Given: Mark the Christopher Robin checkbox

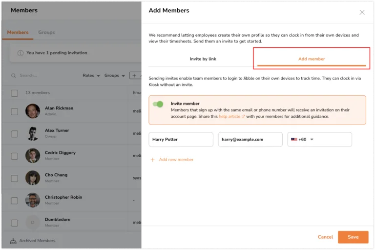Looking at the screenshot, I should tap(14, 201).
